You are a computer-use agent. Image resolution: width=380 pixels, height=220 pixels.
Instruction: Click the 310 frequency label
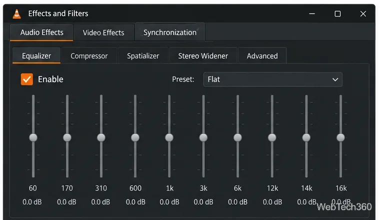click(101, 188)
